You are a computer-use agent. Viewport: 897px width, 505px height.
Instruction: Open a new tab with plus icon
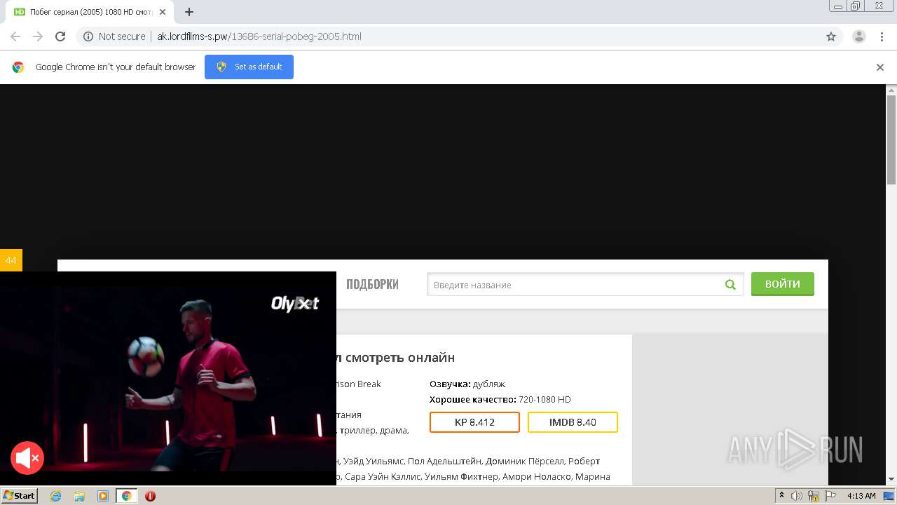(189, 12)
